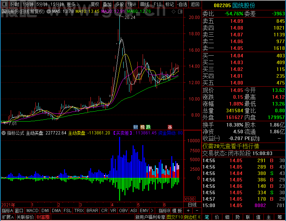Click 仅需20元查看千档行情 promotion link
This screenshot has width=286, height=221.
231,146
